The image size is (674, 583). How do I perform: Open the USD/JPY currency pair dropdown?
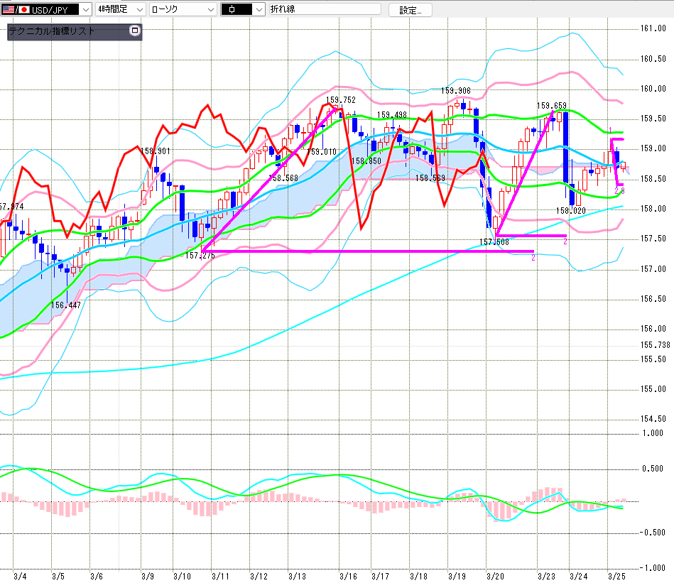(85, 9)
